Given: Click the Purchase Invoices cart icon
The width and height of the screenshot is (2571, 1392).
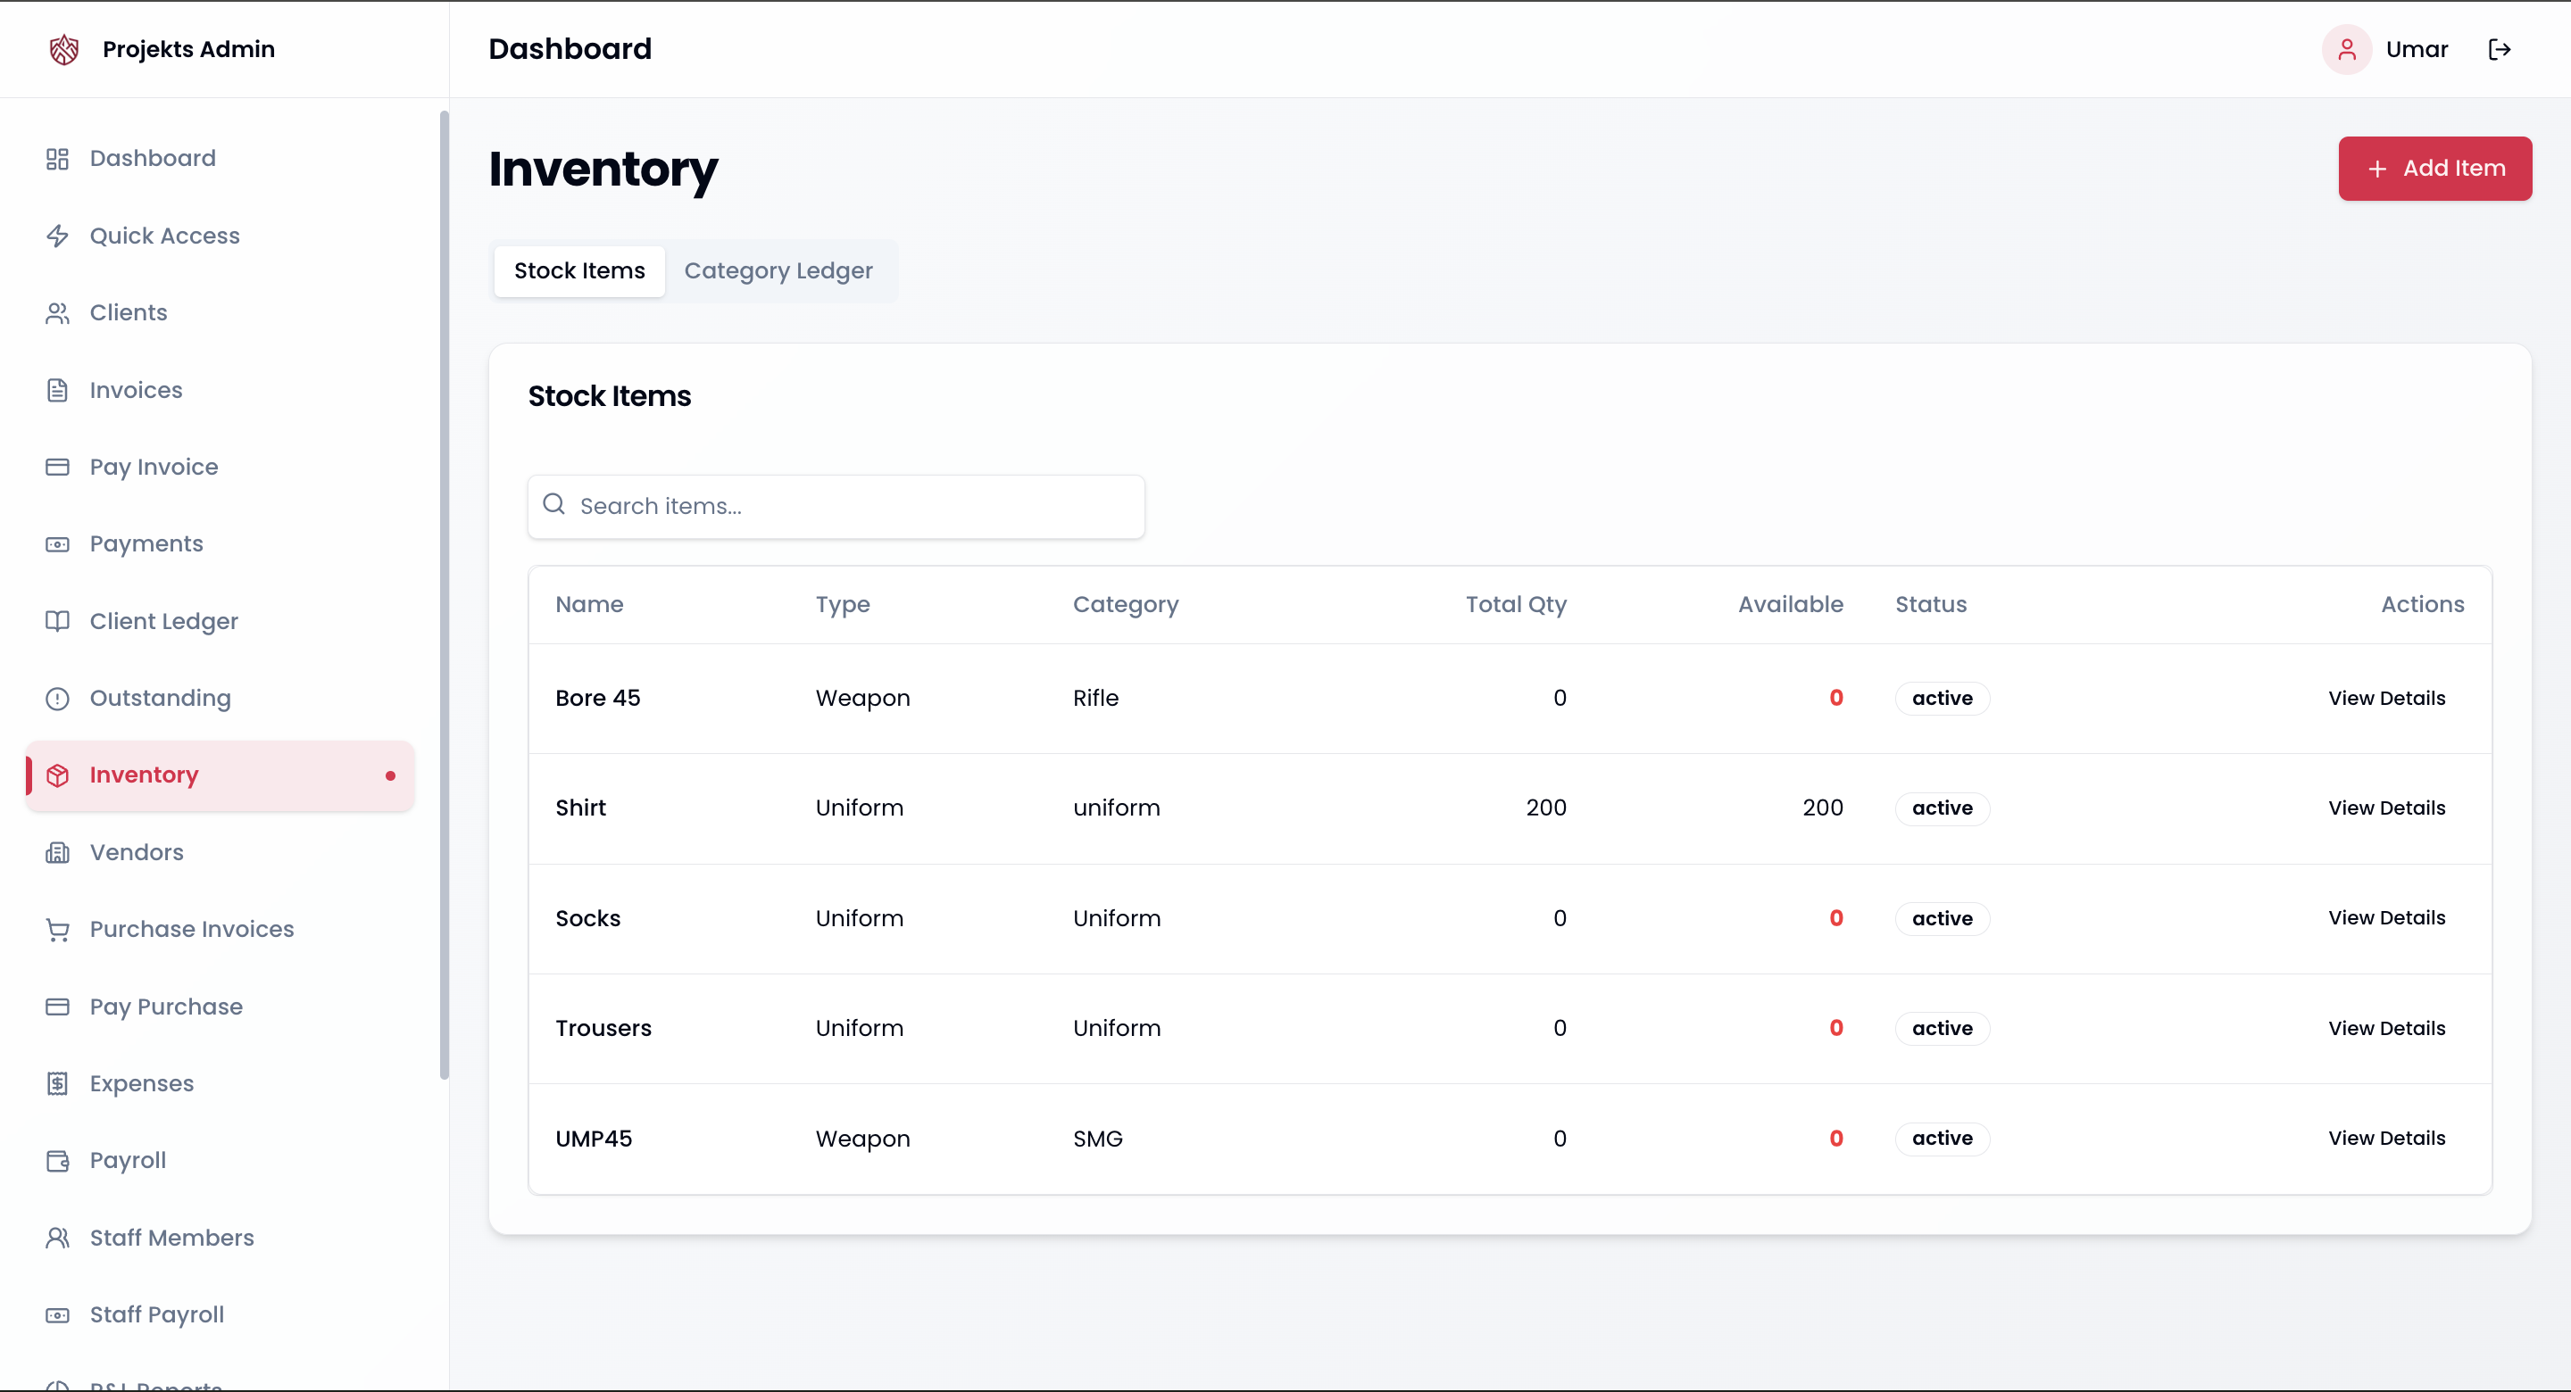Looking at the screenshot, I should point(57,930).
